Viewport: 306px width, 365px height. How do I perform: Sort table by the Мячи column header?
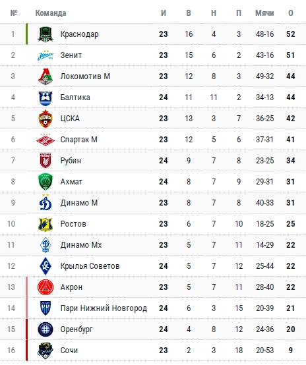264,13
